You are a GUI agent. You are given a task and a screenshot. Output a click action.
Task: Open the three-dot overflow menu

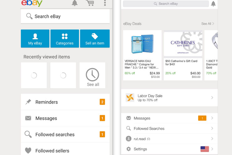pyautogui.click(x=105, y=3)
